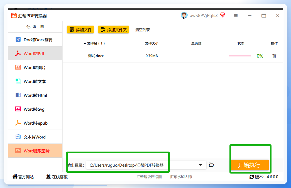This screenshot has height=188, width=291.
Task: Click the red VIP diamond icon
Action: [222, 15]
